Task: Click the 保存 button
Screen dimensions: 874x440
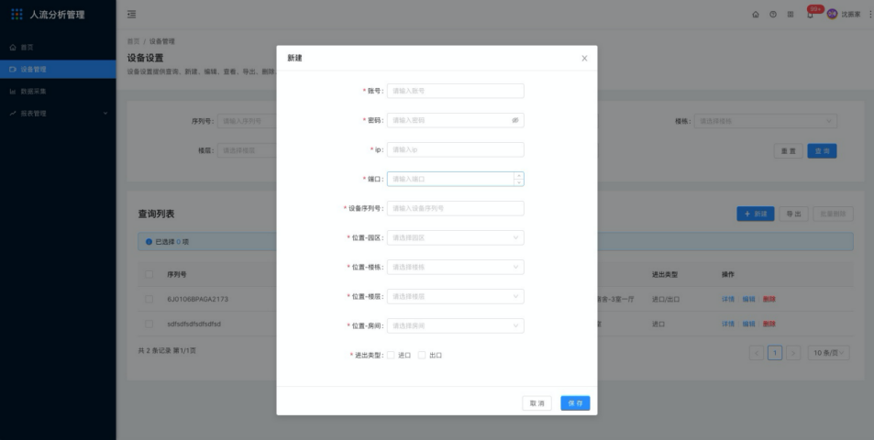Action: pyautogui.click(x=575, y=403)
